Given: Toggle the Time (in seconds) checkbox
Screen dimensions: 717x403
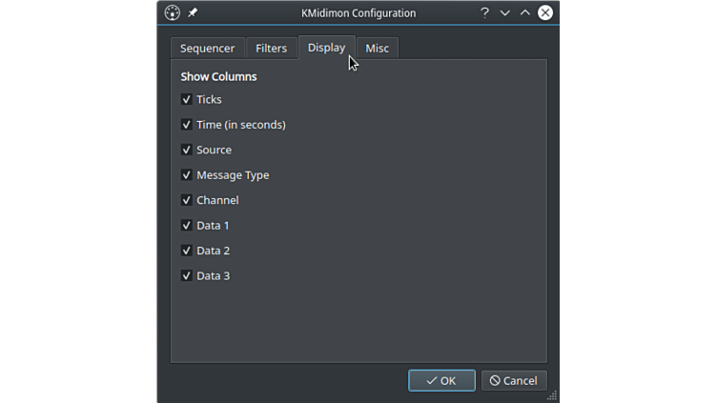Looking at the screenshot, I should tap(187, 125).
